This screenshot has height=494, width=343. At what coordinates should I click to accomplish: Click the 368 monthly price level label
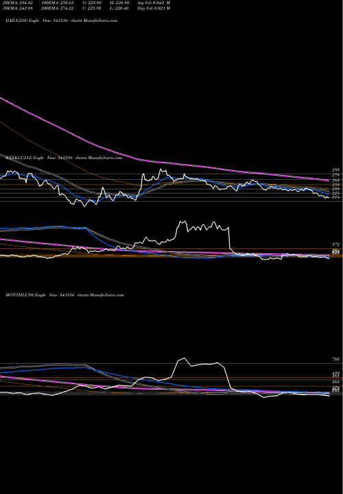click(335, 381)
